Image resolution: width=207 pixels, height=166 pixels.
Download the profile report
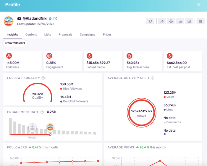tap(180, 21)
